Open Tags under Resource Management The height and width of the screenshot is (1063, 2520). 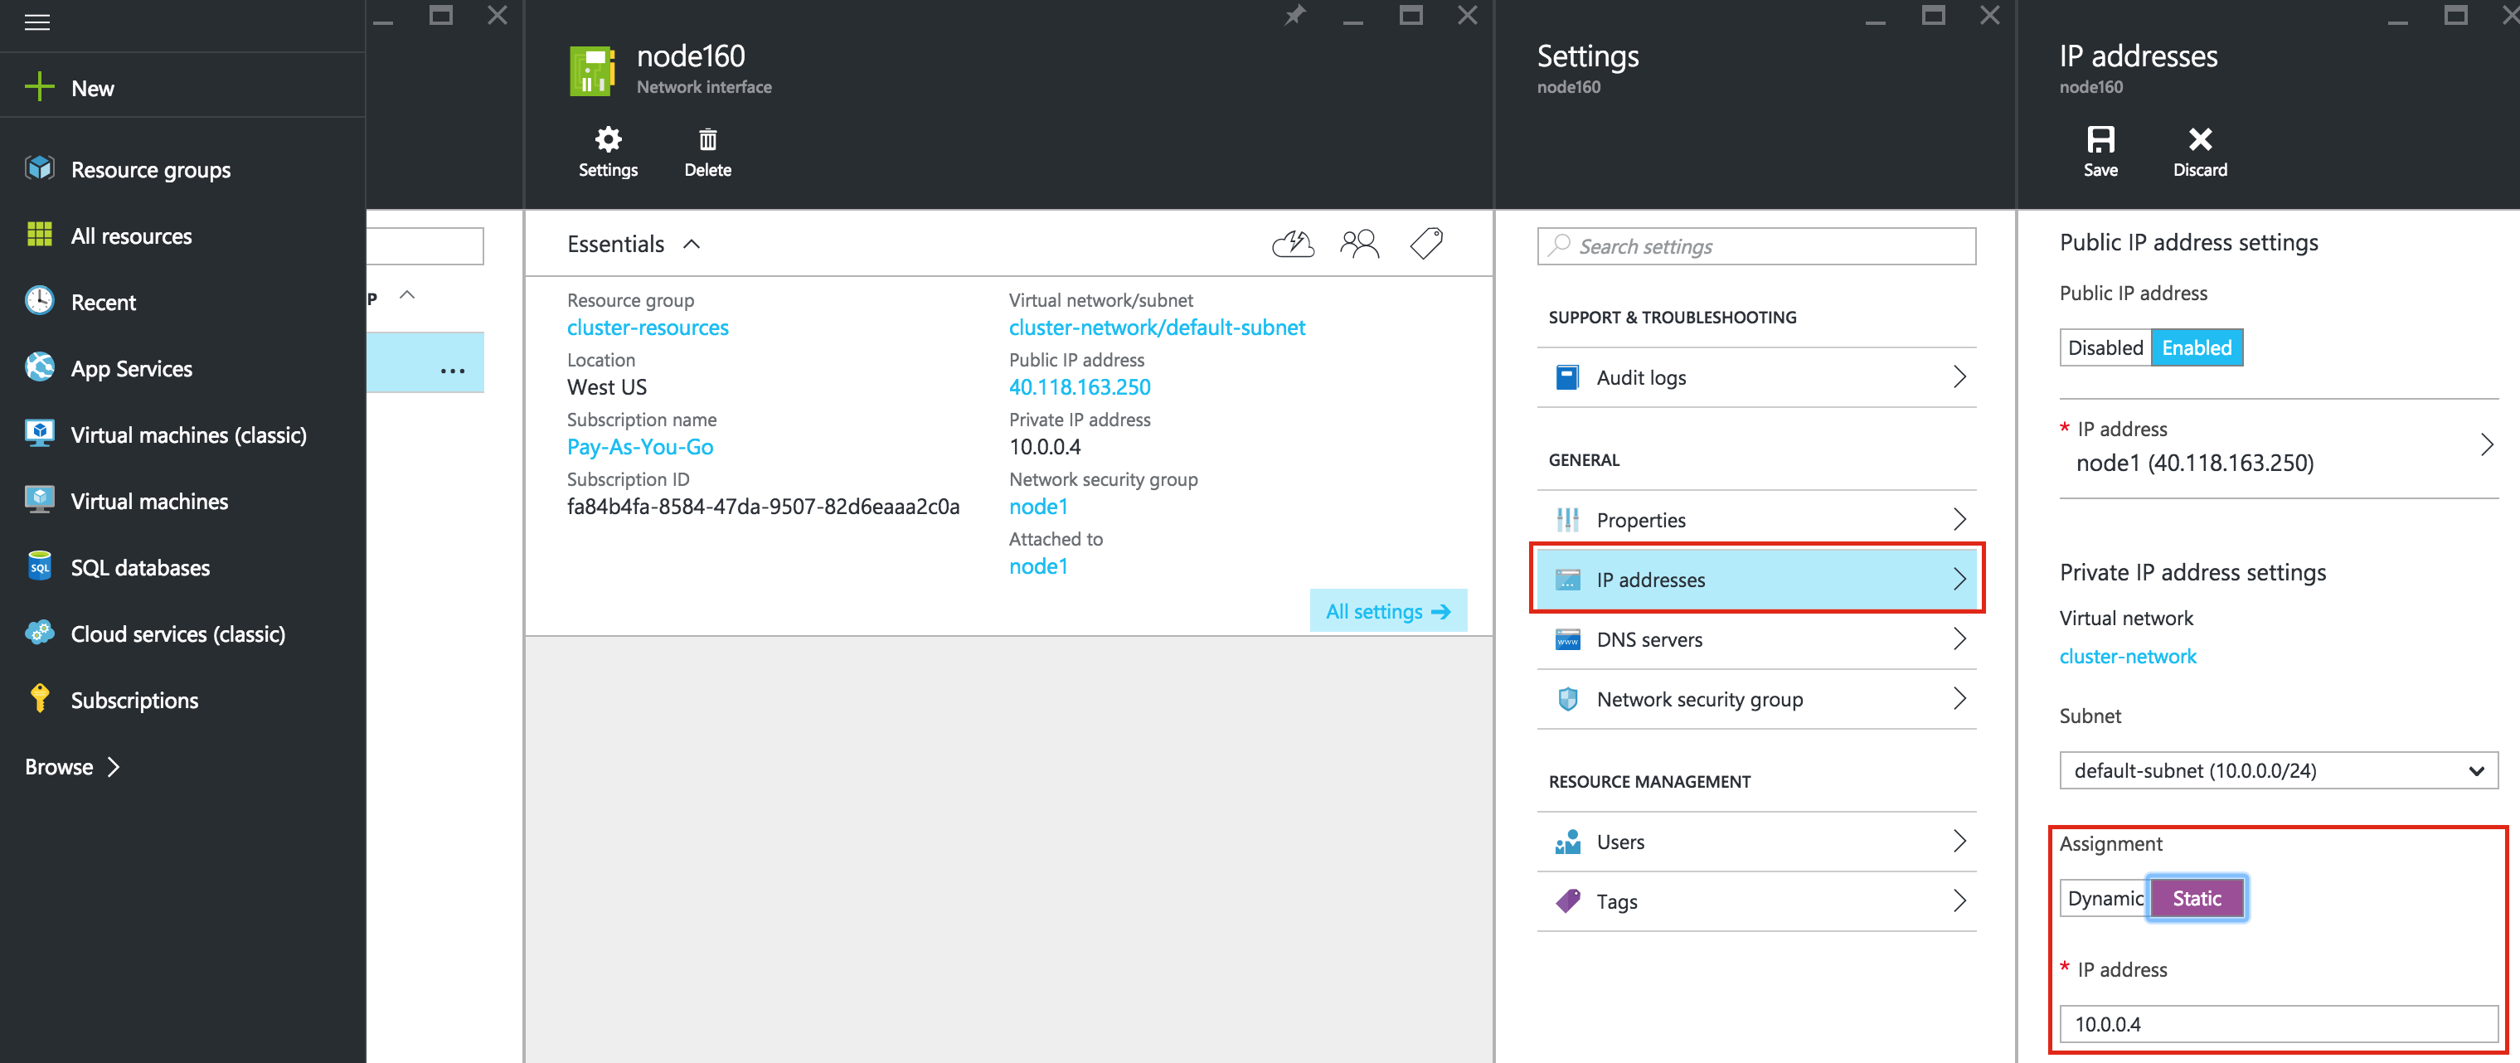1756,901
